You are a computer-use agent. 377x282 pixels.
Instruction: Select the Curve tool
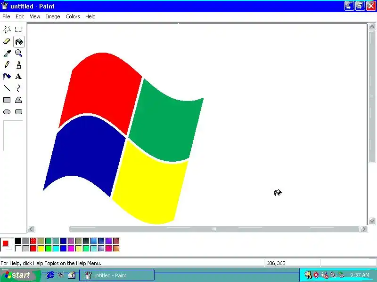point(18,88)
